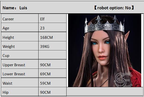Click the 39KG weight value
The width and height of the screenshot is (144, 97).
coord(45,46)
